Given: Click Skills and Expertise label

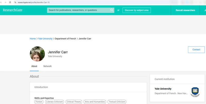Looking at the screenshot, I should [44, 98].
